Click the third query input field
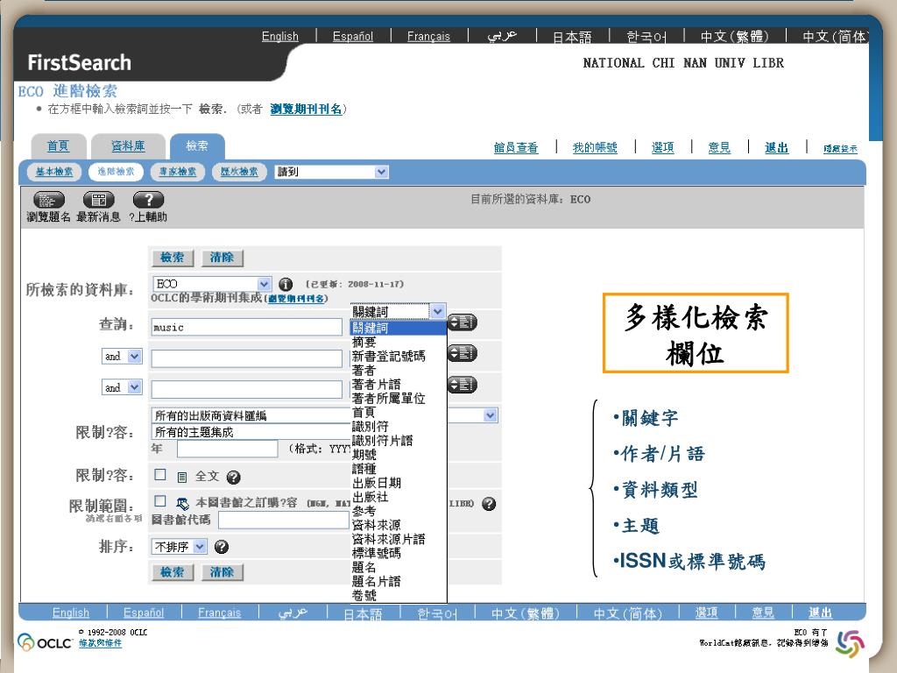This screenshot has height=673, width=897. (247, 390)
